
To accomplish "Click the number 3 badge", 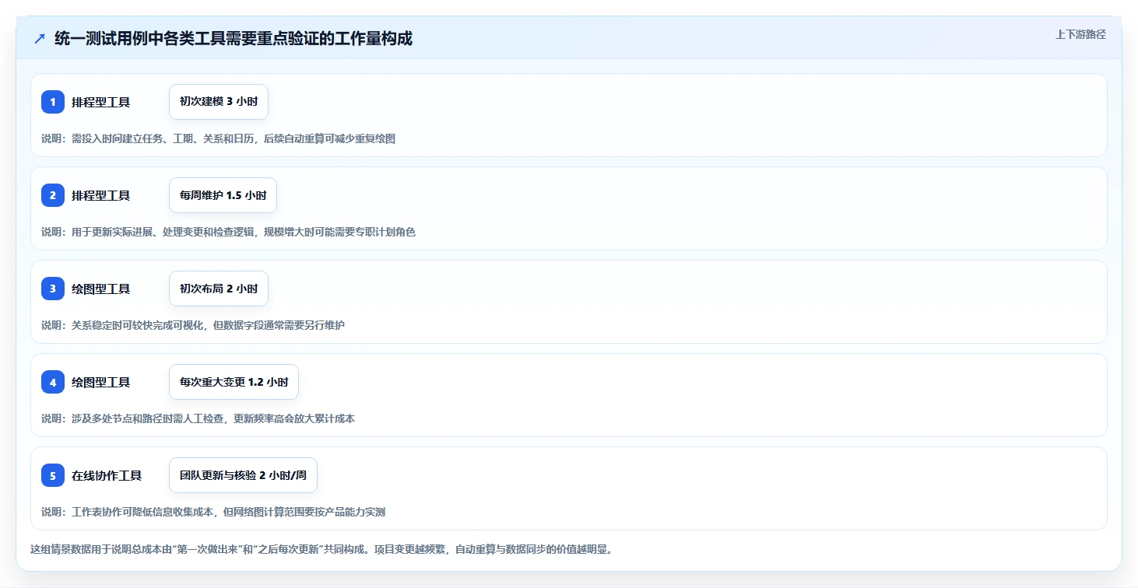I will (53, 289).
